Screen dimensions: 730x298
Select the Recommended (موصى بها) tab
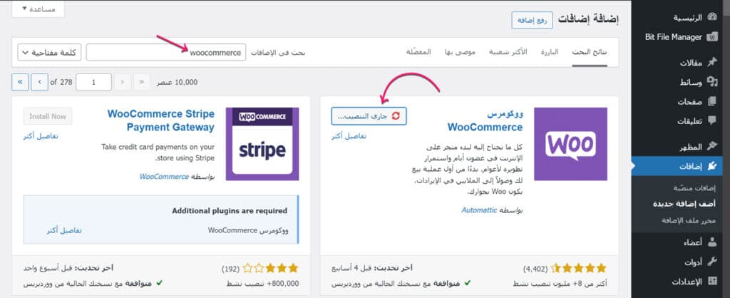pos(458,51)
